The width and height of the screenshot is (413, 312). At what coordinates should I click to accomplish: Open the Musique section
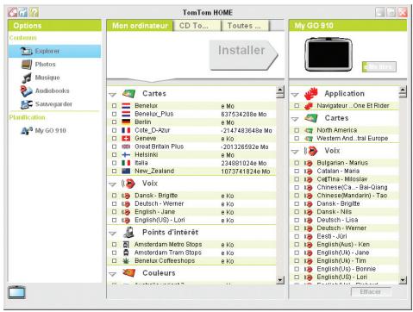pos(47,78)
